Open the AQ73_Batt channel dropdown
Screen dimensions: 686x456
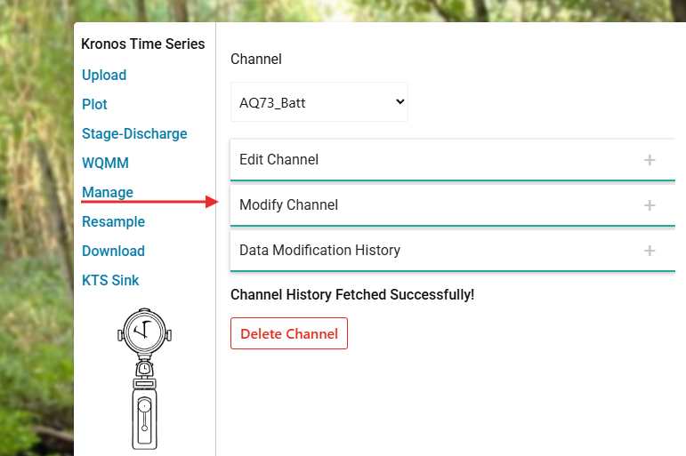click(x=319, y=102)
